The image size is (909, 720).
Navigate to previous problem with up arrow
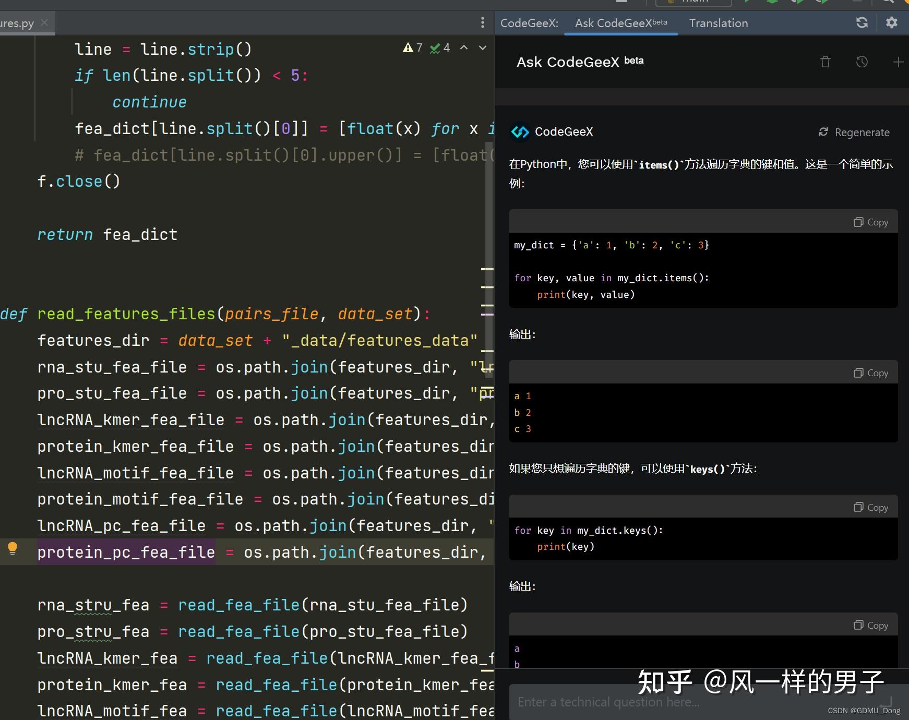(x=463, y=47)
